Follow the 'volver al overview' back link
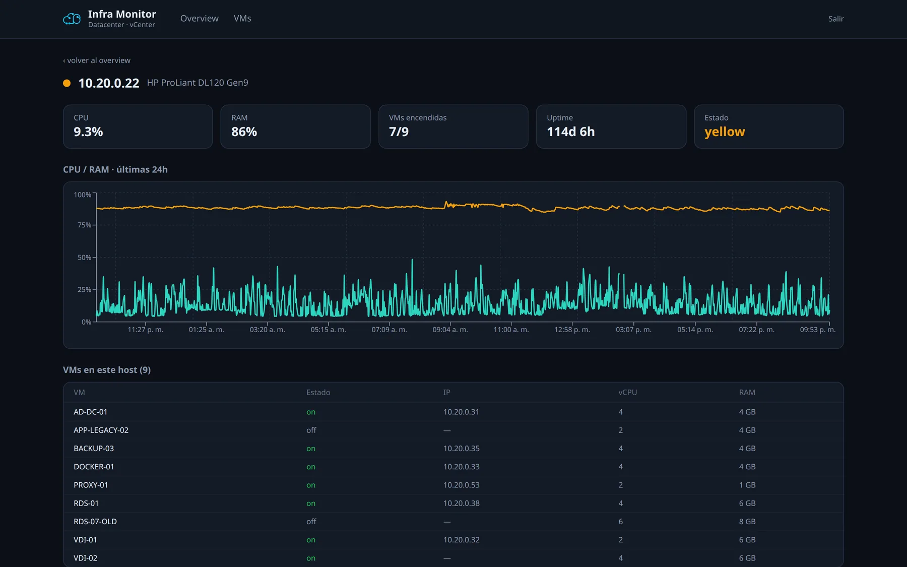The width and height of the screenshot is (907, 567). 97,60
